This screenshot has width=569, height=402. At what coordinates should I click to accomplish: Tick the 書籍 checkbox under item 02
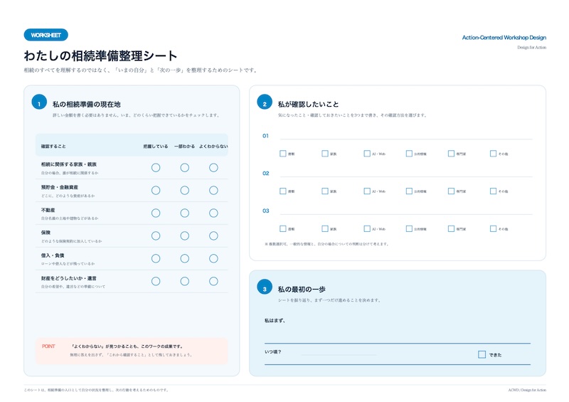(x=282, y=191)
